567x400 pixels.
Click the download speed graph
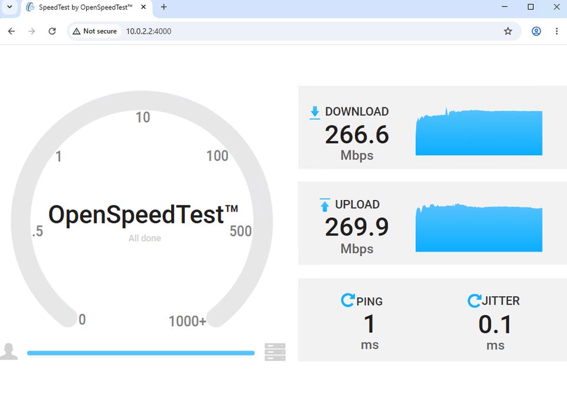[479, 132]
